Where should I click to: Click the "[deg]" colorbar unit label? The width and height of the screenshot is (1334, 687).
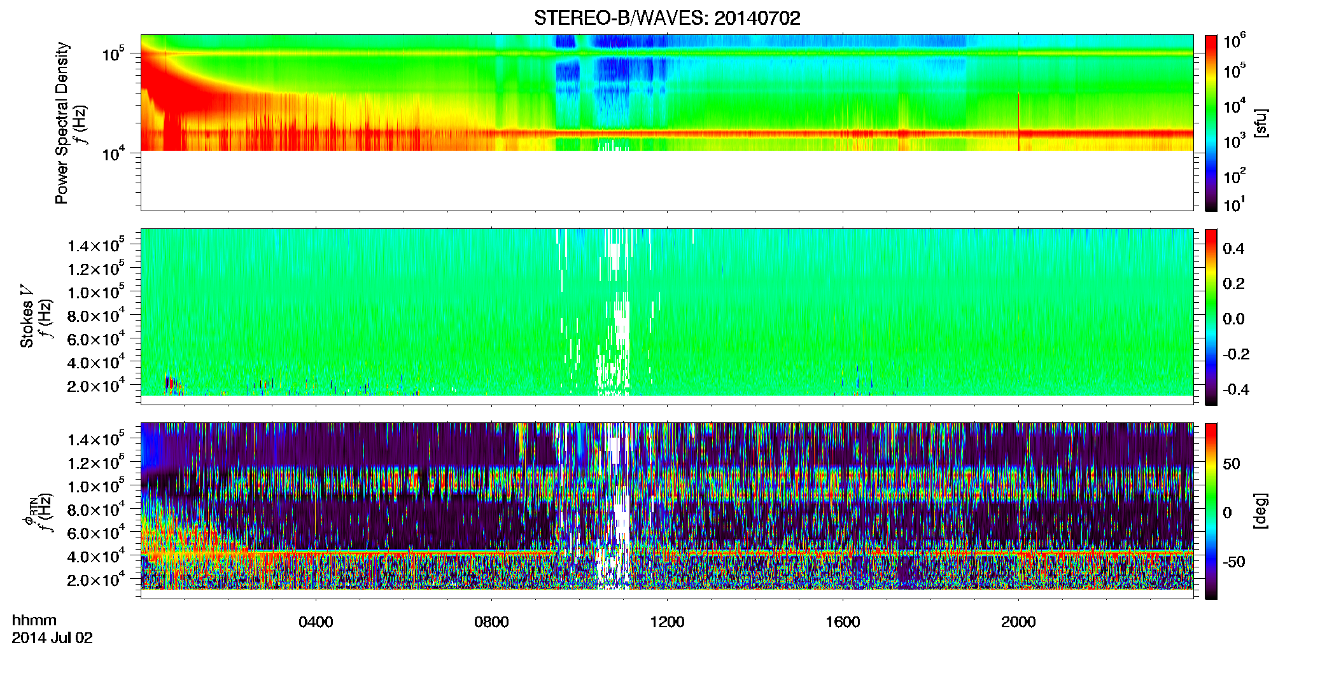point(1261,511)
